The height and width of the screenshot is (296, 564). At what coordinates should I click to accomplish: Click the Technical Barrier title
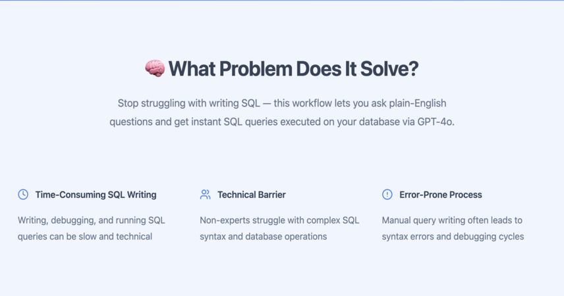click(x=252, y=195)
